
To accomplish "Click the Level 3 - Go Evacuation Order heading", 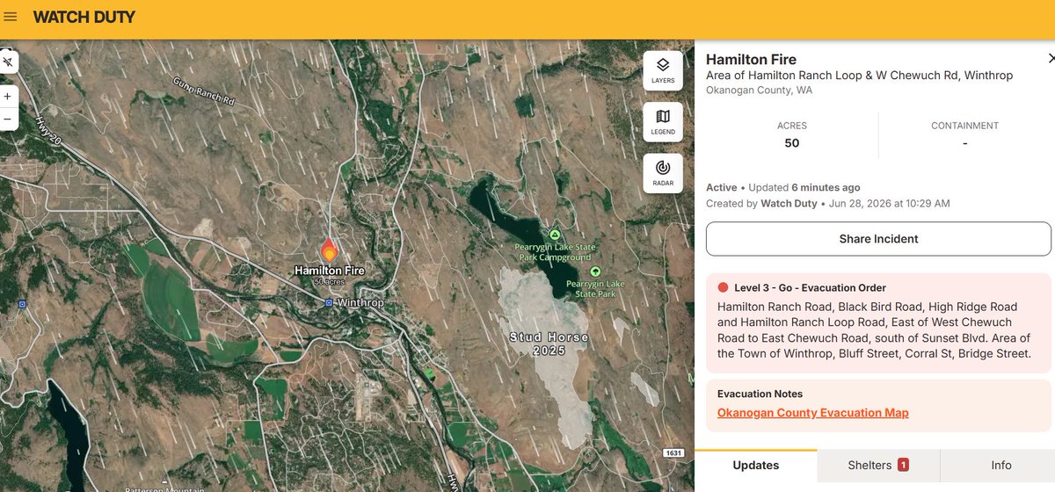I will pos(810,288).
